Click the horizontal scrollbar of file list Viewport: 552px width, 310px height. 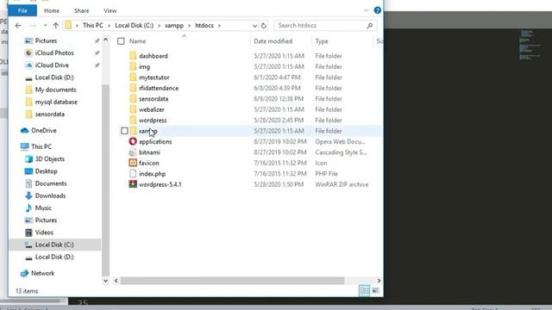[232, 281]
